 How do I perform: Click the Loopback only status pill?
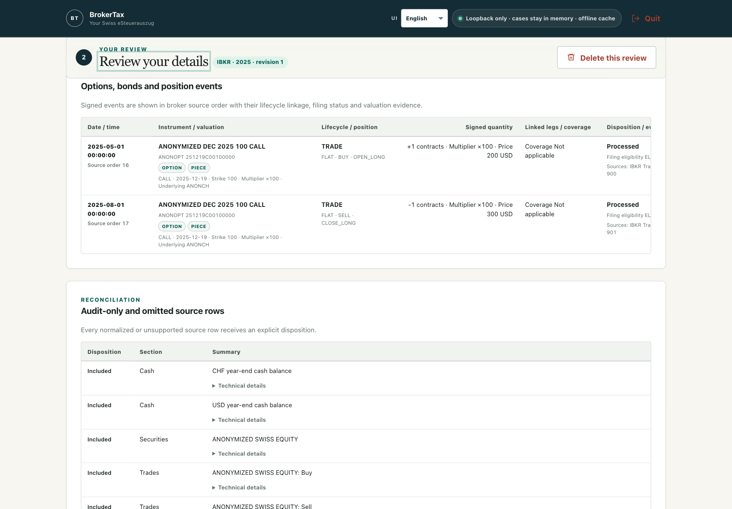[x=536, y=18]
